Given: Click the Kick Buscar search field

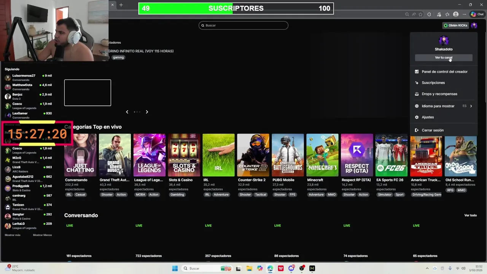Looking at the screenshot, I should coord(243,25).
